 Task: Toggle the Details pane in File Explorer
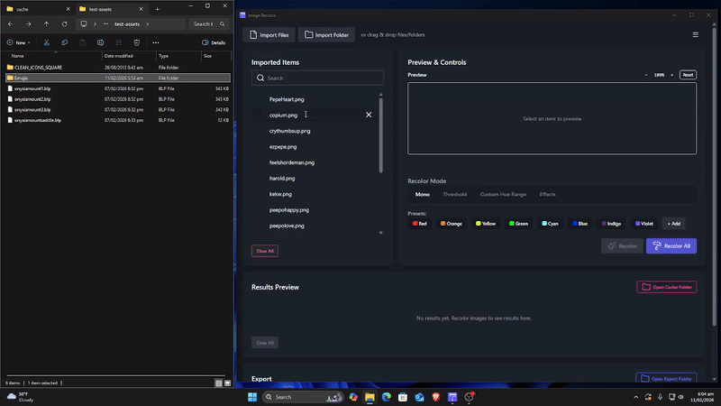214,42
